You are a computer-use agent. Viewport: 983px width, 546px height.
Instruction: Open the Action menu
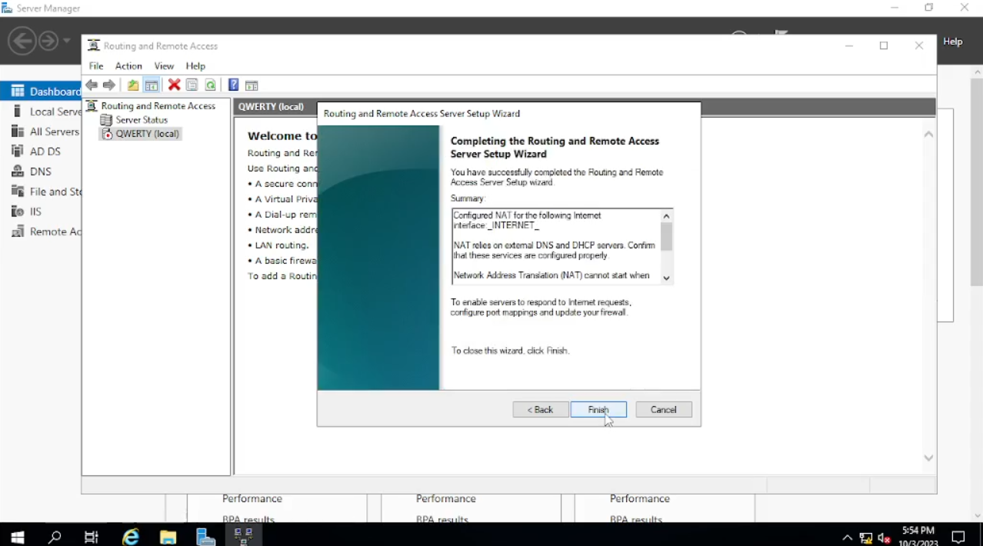pos(128,66)
